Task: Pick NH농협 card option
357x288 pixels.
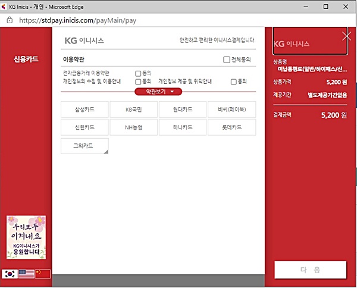Action: (x=134, y=127)
